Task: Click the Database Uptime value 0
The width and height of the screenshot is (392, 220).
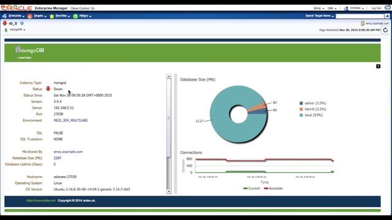Action: [x=55, y=164]
